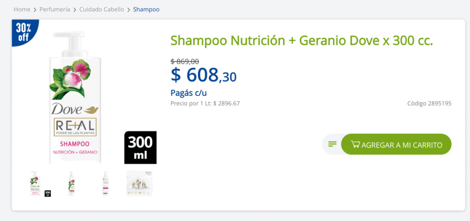Click the chevron after Home in breadcrumb
470x221 pixels.
point(35,10)
